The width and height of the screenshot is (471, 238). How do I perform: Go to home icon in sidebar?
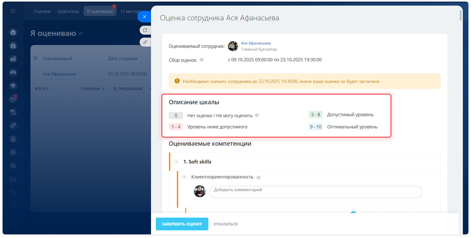pos(13,32)
